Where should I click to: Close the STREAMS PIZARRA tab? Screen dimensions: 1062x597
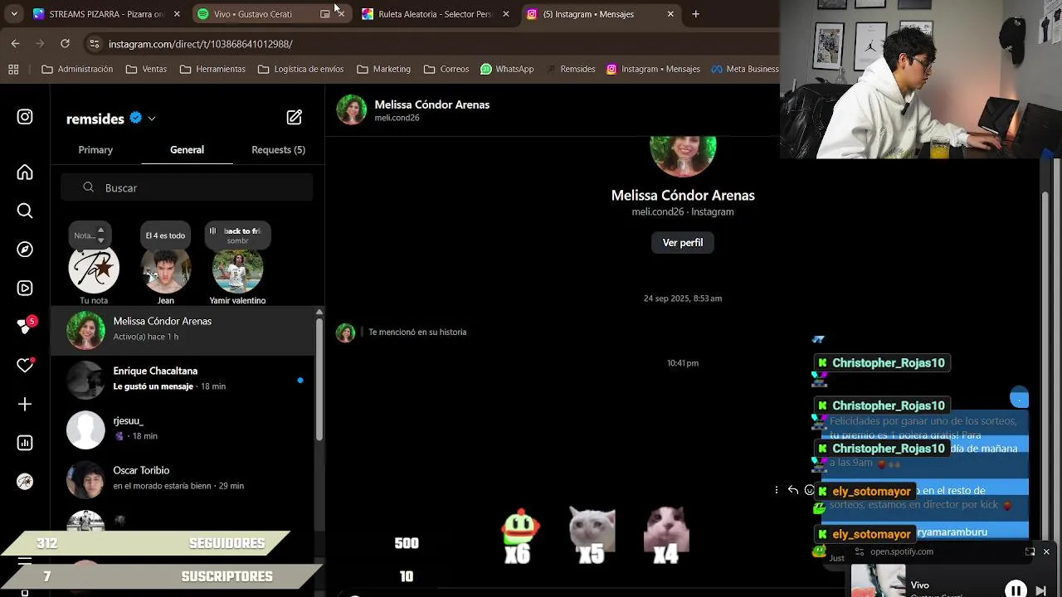tap(177, 14)
